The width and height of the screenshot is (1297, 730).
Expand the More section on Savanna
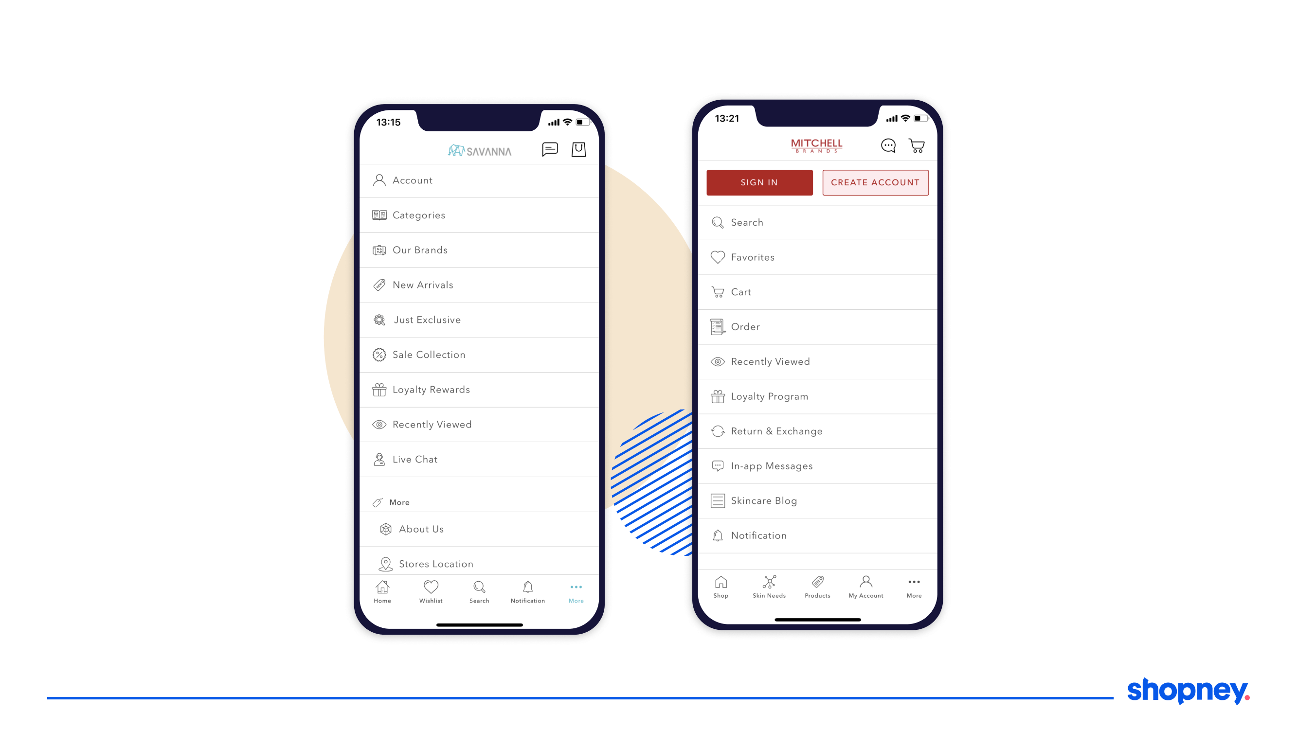click(x=399, y=501)
